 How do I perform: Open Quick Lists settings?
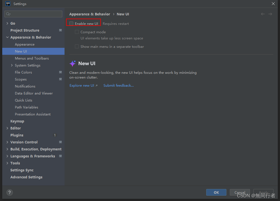point(24,100)
